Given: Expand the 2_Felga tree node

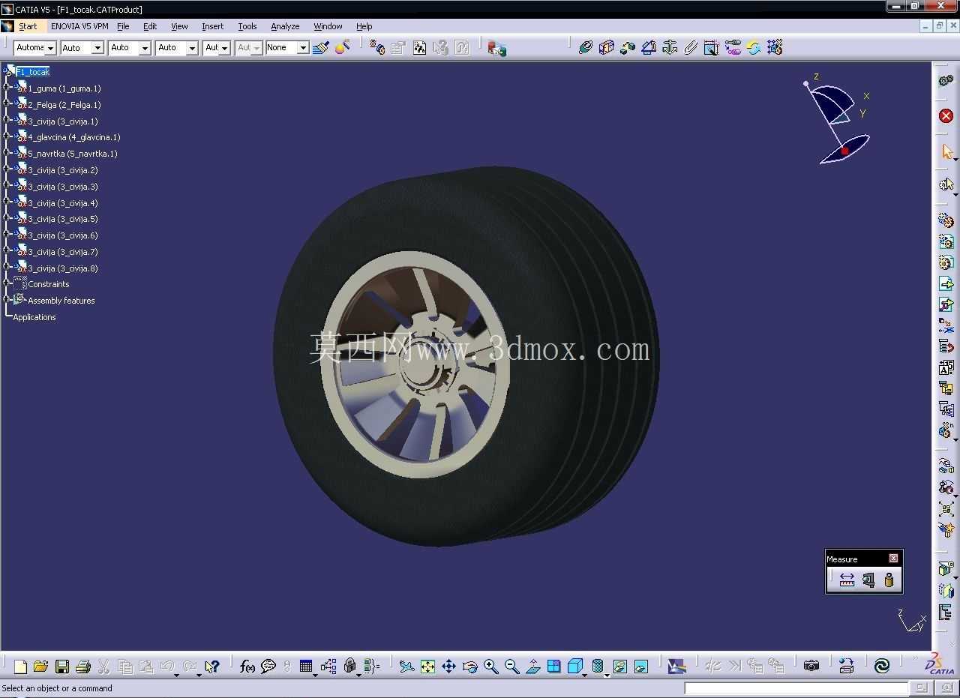Looking at the screenshot, I should click(x=7, y=104).
